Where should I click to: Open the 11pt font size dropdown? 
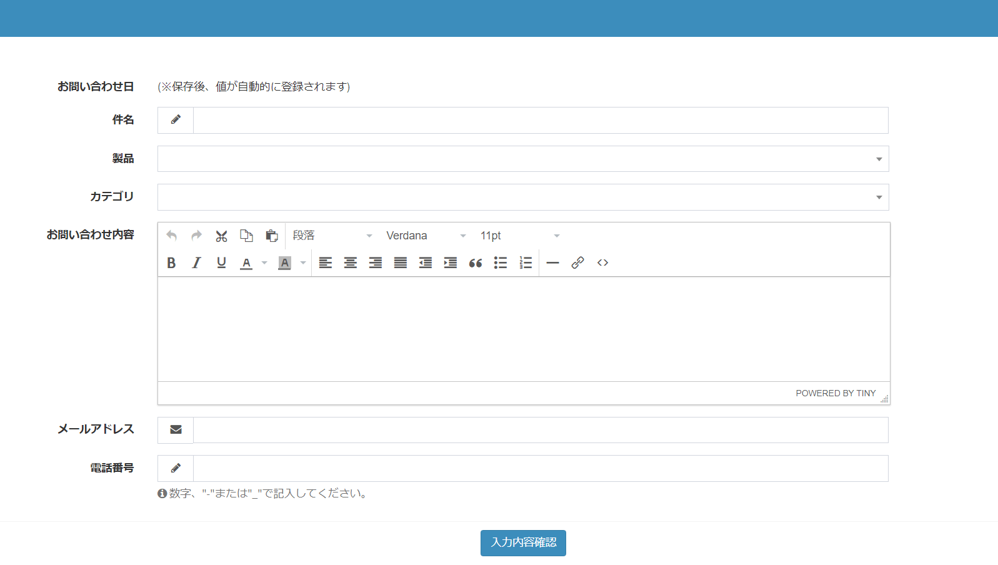click(x=519, y=236)
